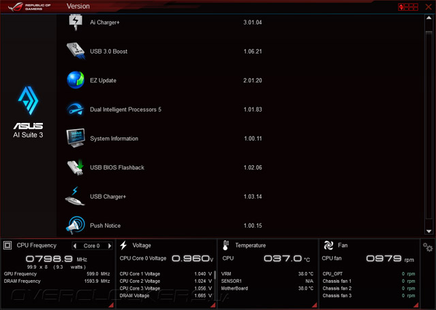Click the Republic of Gamers logo
The image size is (436, 310).
(29, 7)
